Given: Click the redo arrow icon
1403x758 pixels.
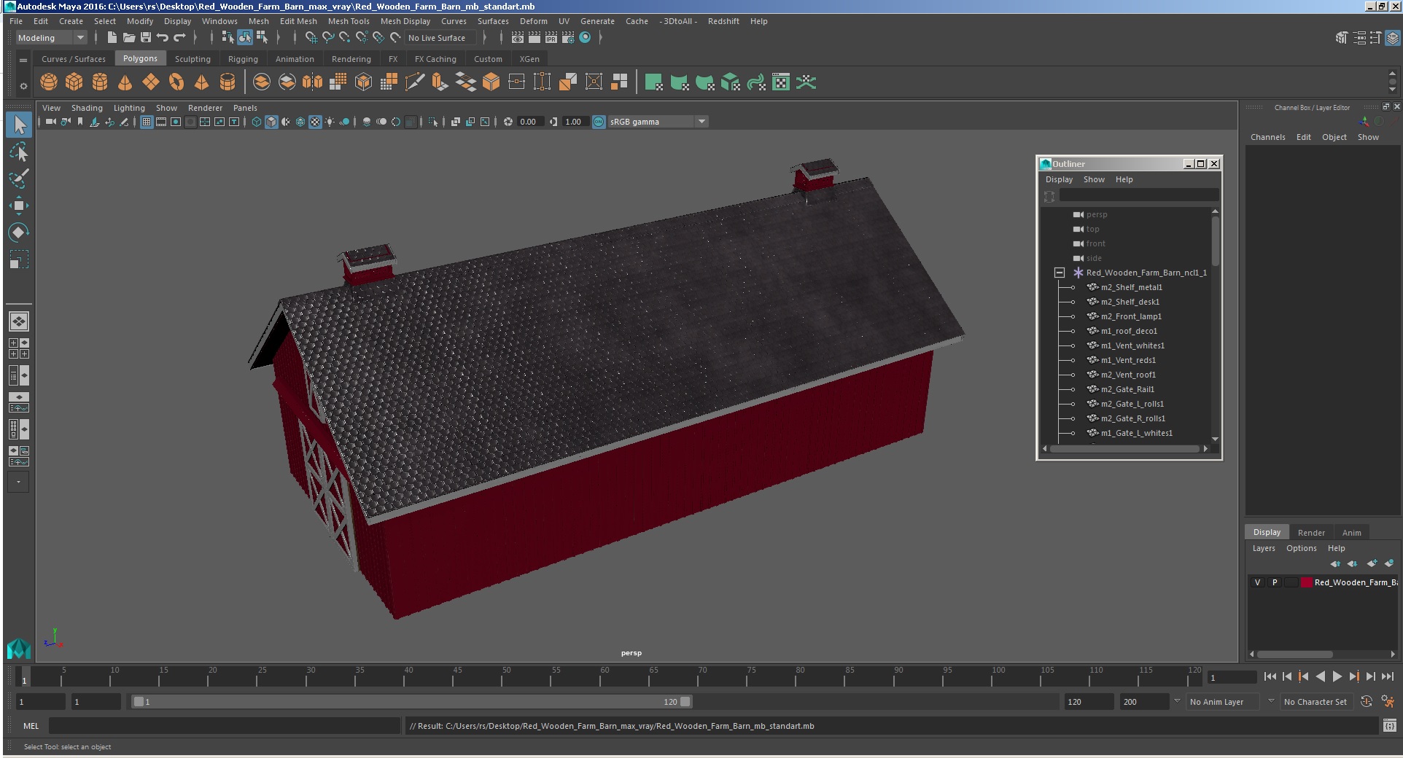Looking at the screenshot, I should click(x=179, y=38).
